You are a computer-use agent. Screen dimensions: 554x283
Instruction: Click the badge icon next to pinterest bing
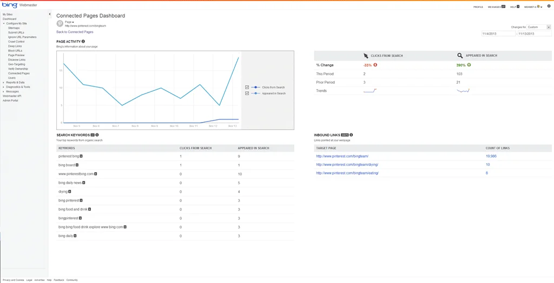[81, 156]
